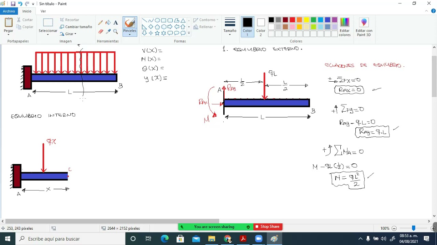
Task: Select the Text tool
Action: tap(115, 23)
